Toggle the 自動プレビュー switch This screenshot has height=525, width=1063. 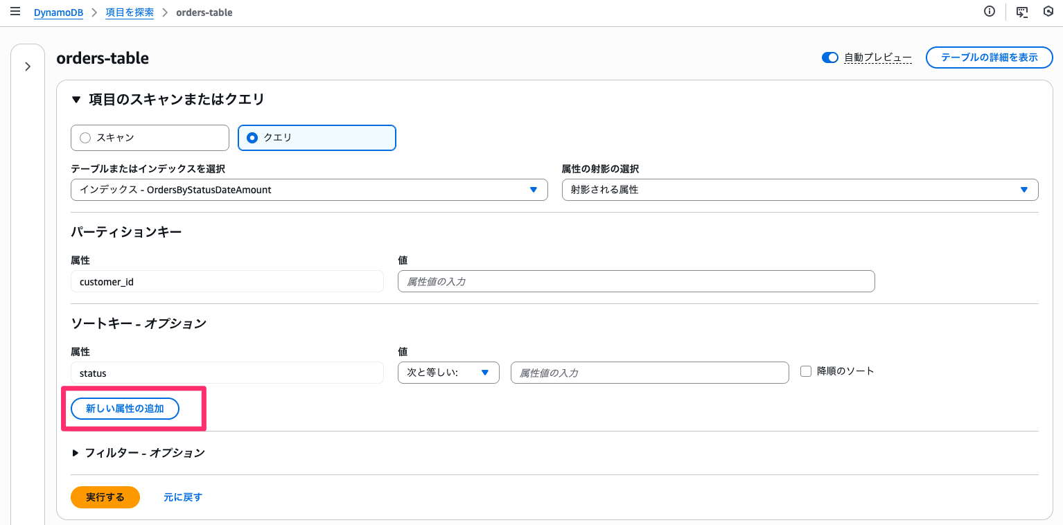click(x=829, y=57)
